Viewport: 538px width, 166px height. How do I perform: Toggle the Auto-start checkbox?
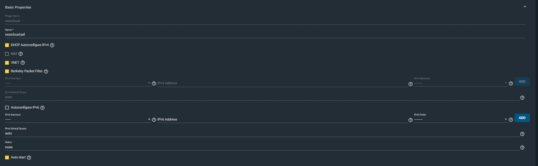pyautogui.click(x=7, y=157)
